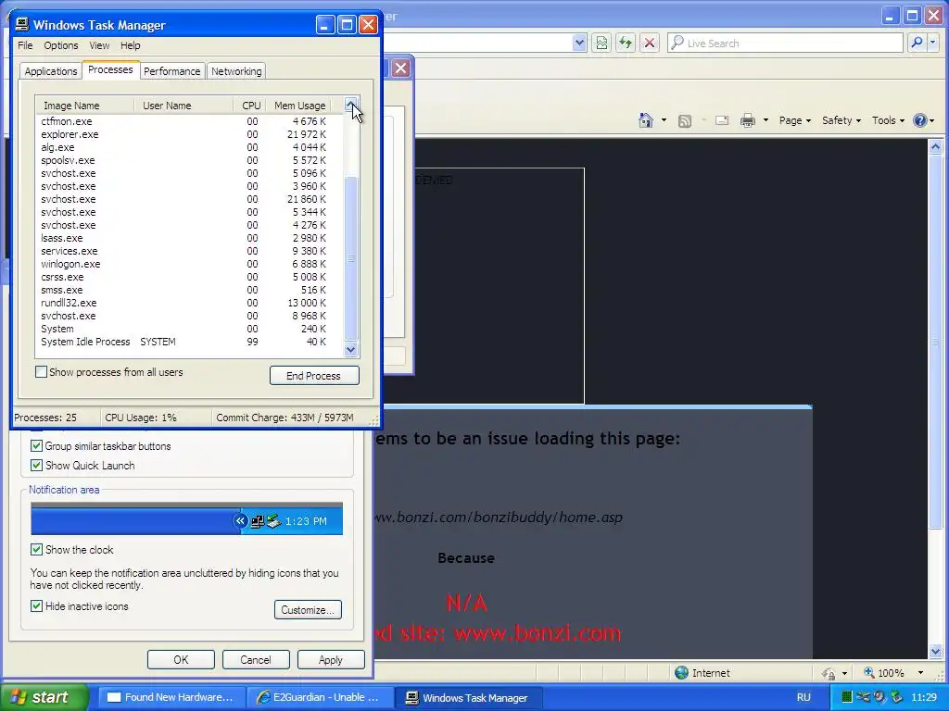Viewport: 949px width, 711px height.
Task: Switch to the Networking tab
Action: coord(236,70)
